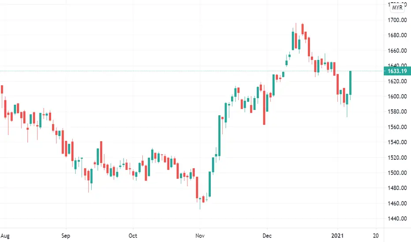Screen dimensions: 411x242
Task: Click the 1660.00 price axis label
Action: (397, 51)
